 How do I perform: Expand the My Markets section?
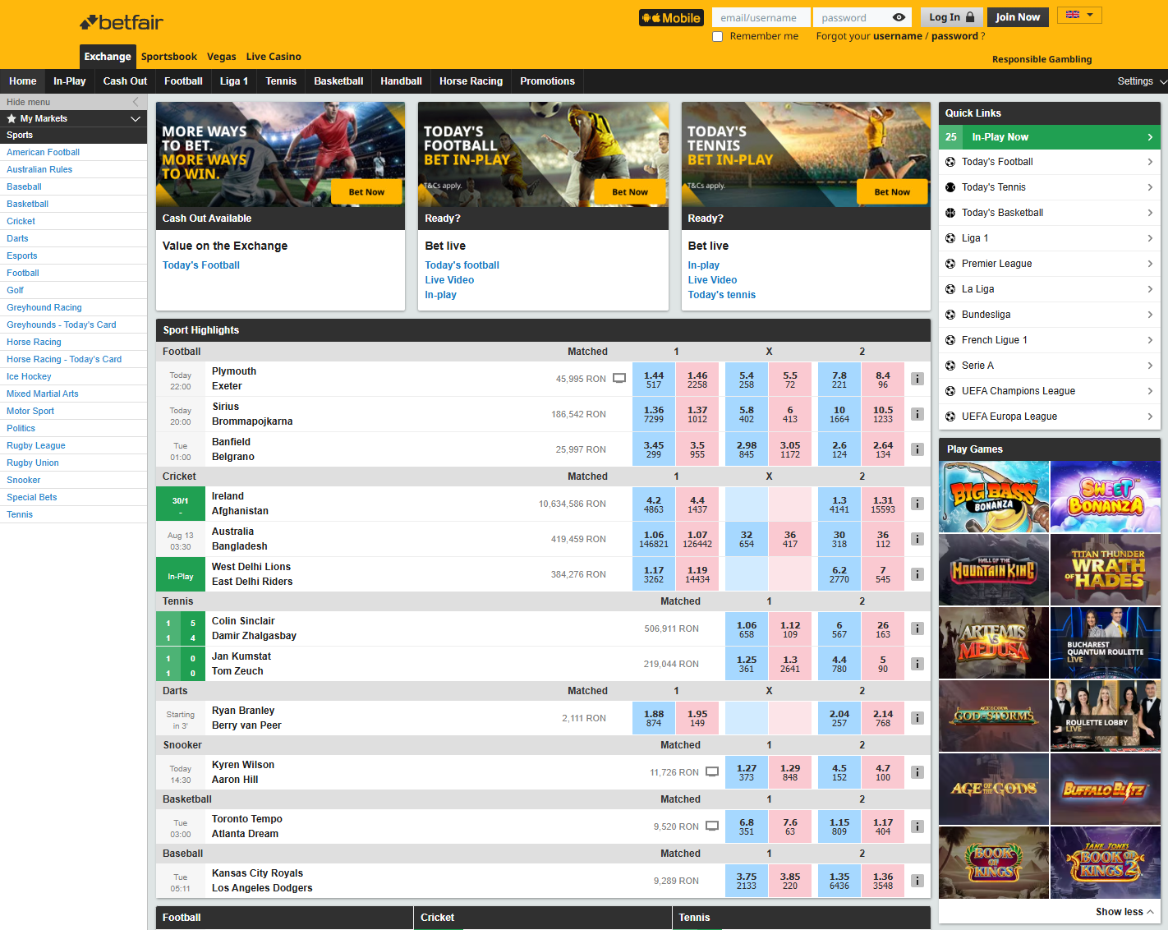click(136, 119)
